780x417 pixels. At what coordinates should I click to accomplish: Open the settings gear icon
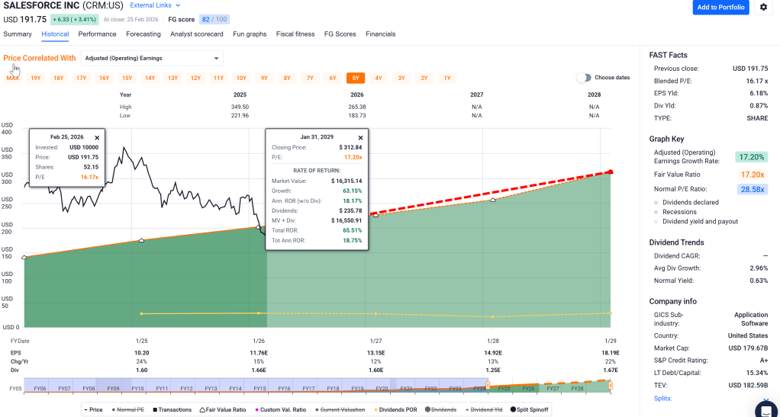point(764,8)
